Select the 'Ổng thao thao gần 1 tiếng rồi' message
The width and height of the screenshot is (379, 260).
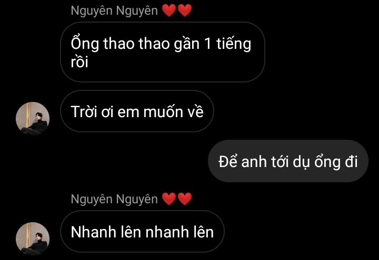point(163,52)
